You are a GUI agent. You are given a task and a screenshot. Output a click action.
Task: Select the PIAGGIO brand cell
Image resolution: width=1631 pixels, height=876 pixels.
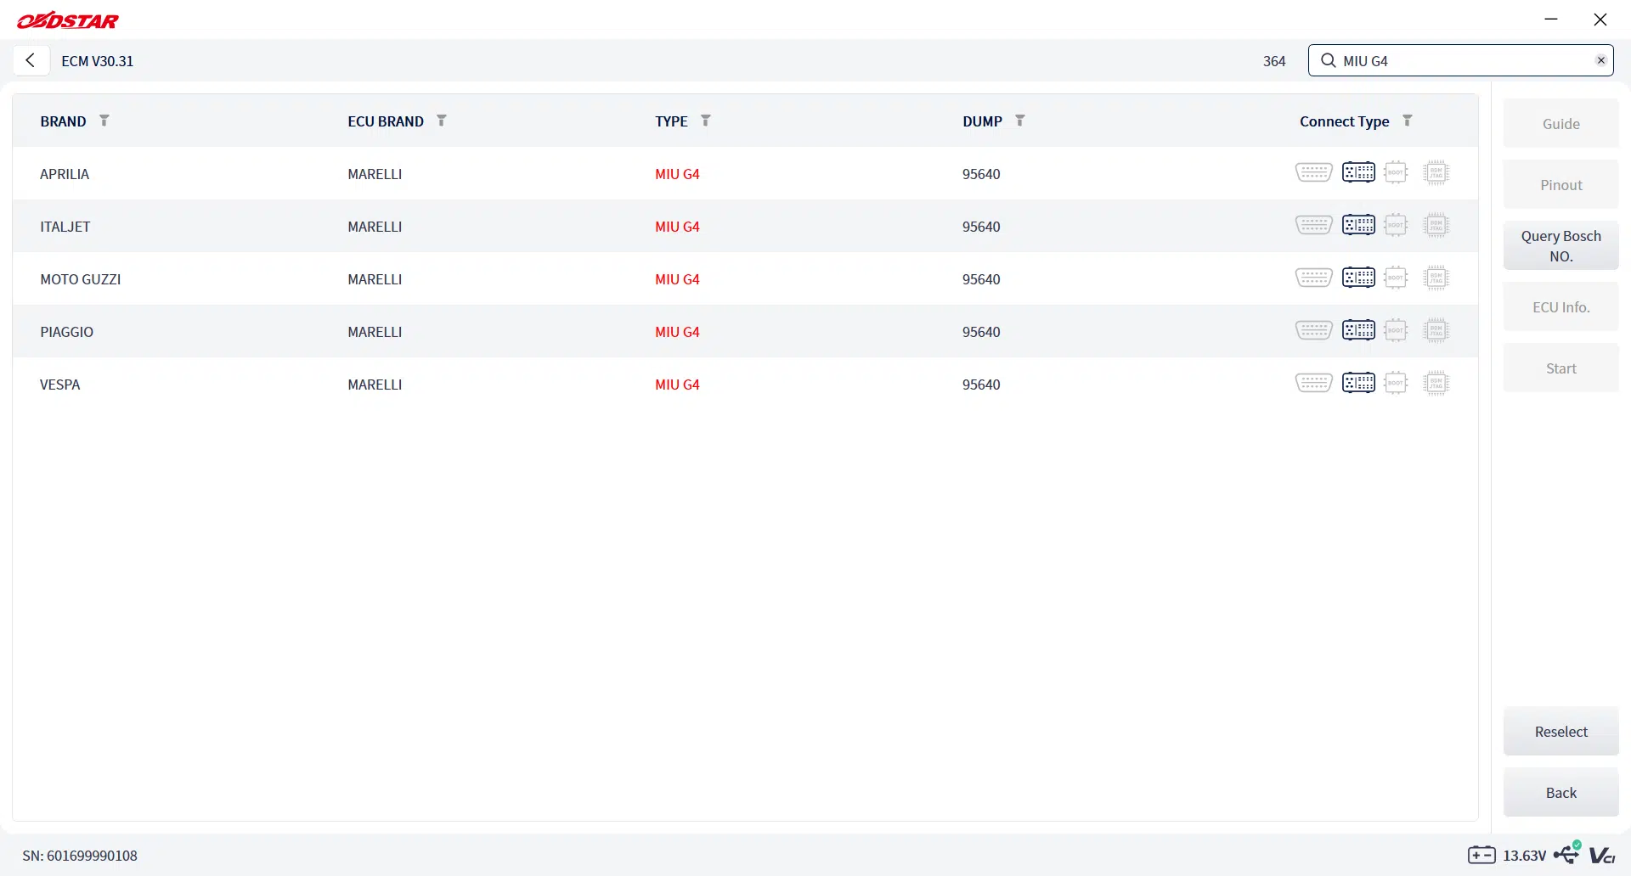click(67, 332)
